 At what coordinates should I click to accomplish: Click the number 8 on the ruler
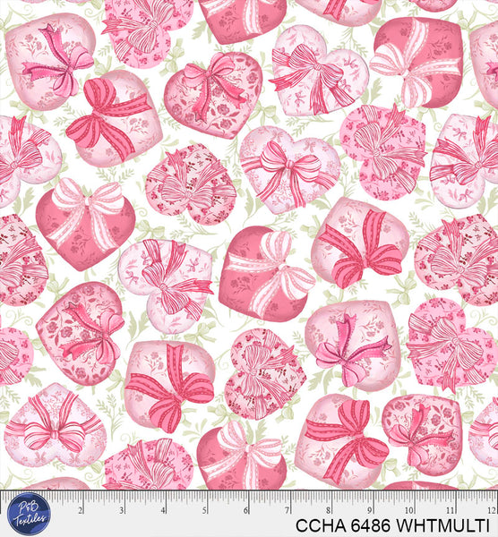pos(329,511)
